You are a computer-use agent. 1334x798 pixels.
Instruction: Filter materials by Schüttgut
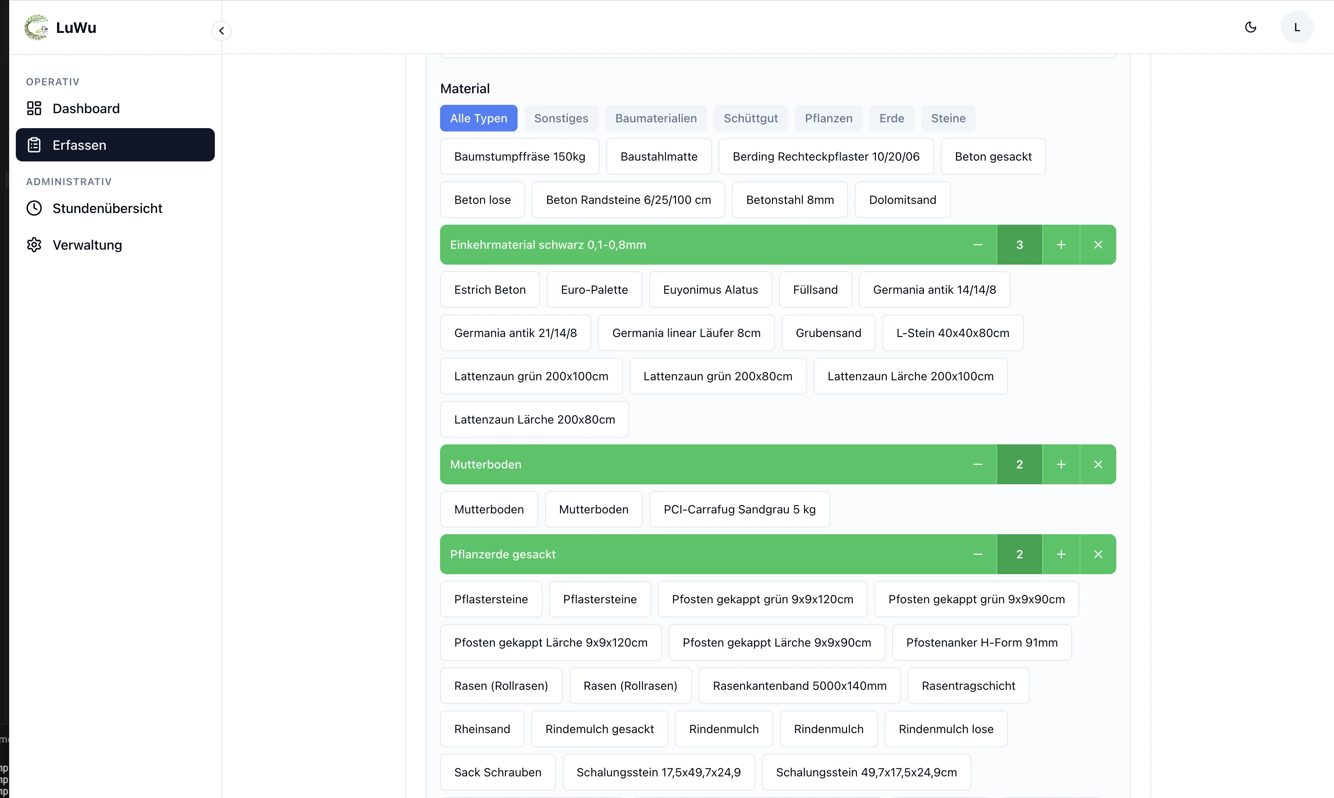(x=750, y=118)
